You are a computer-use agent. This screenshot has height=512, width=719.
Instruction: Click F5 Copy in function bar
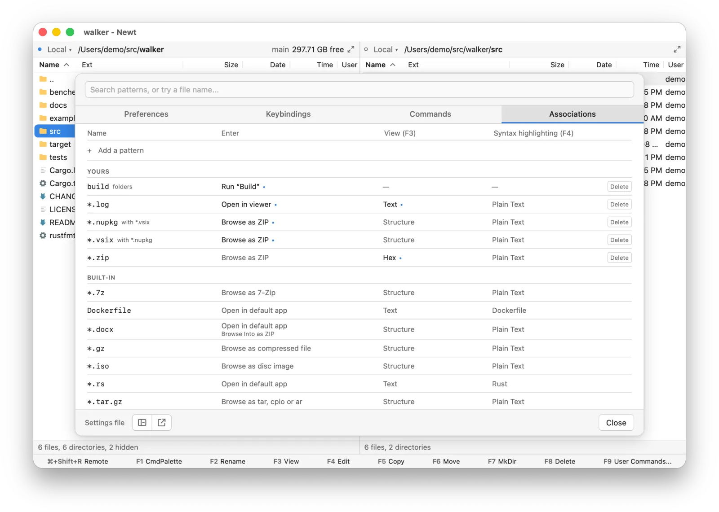[391, 461]
